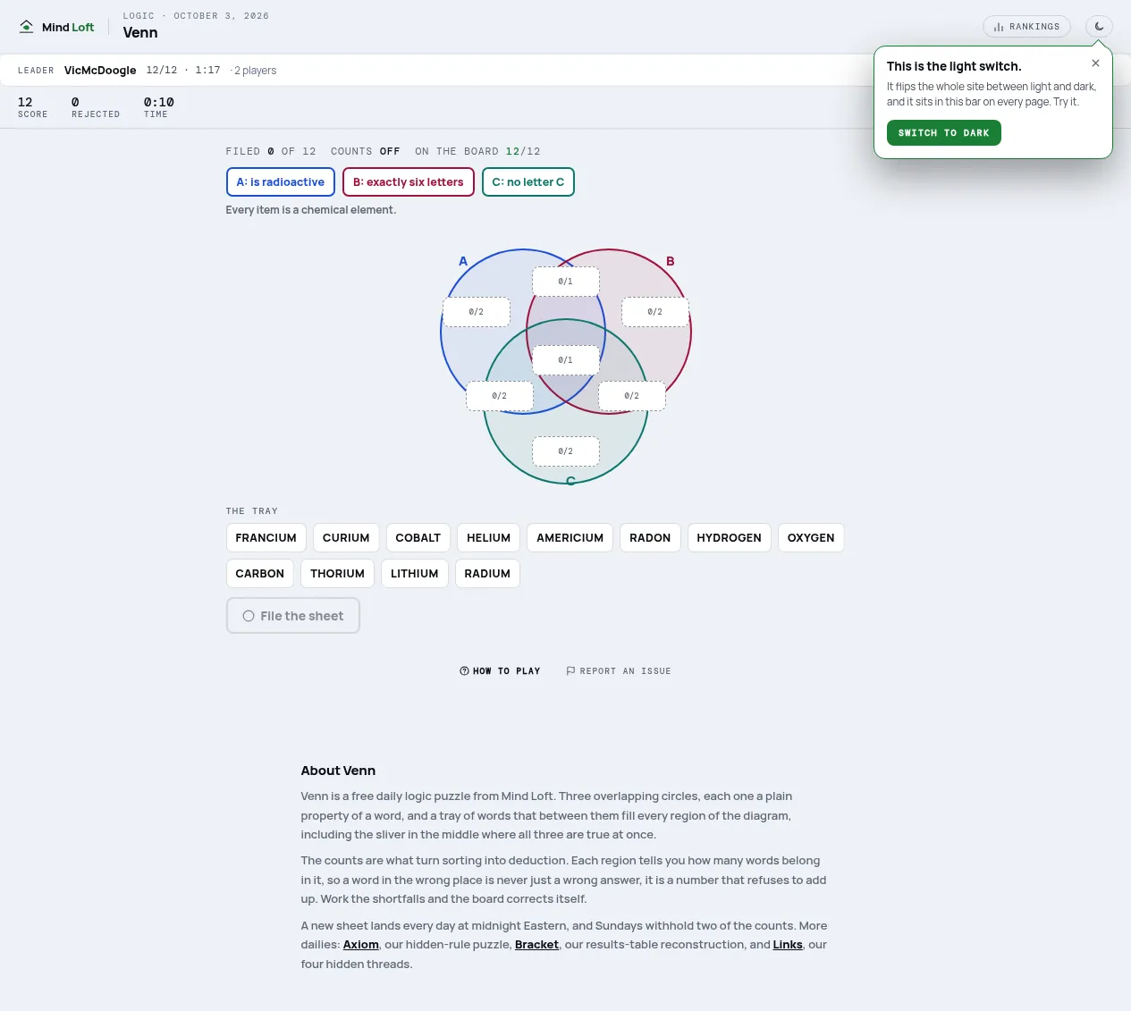The width and height of the screenshot is (1131, 1011).
Task: Choose the AMERICIUM tile
Action: (570, 538)
